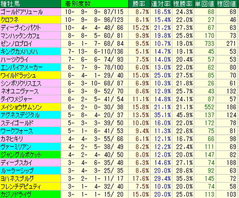Select the フレンチデピュティ sire name

pos(20,187)
